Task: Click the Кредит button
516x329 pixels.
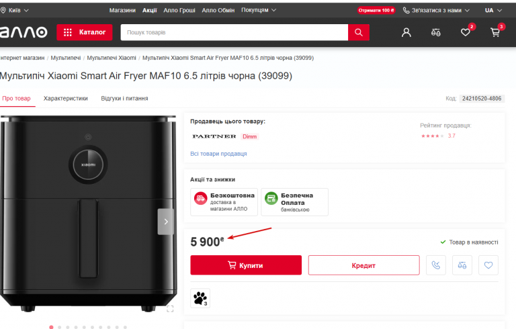Action: click(x=363, y=265)
